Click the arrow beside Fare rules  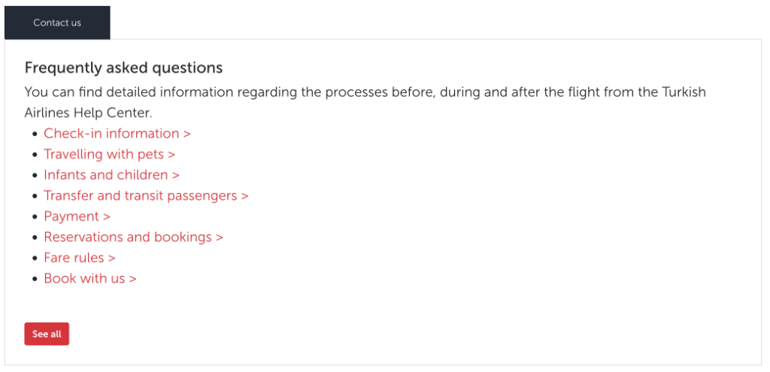coord(111,258)
